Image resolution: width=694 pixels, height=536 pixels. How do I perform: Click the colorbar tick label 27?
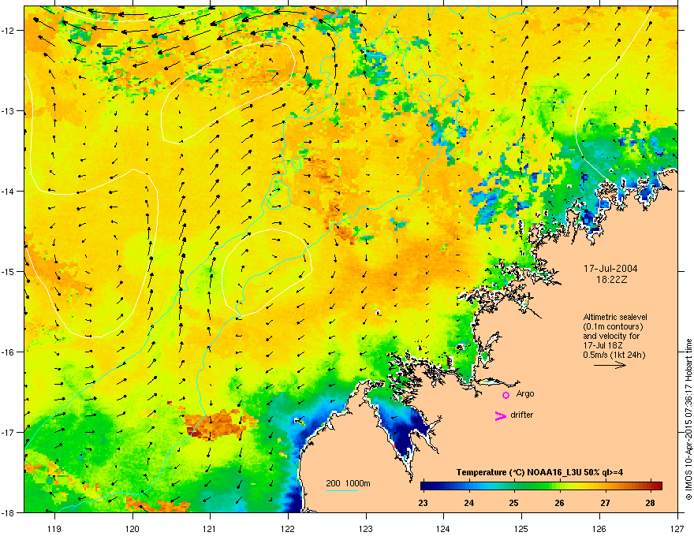pyautogui.click(x=605, y=503)
